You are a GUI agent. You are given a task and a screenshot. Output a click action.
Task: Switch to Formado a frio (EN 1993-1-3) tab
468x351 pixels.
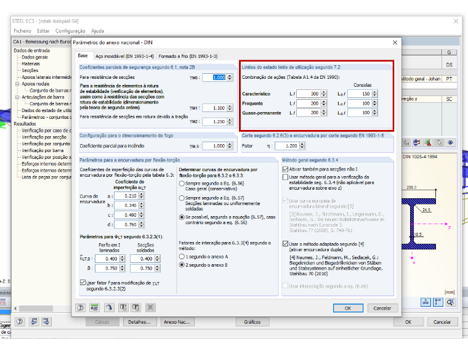[188, 56]
